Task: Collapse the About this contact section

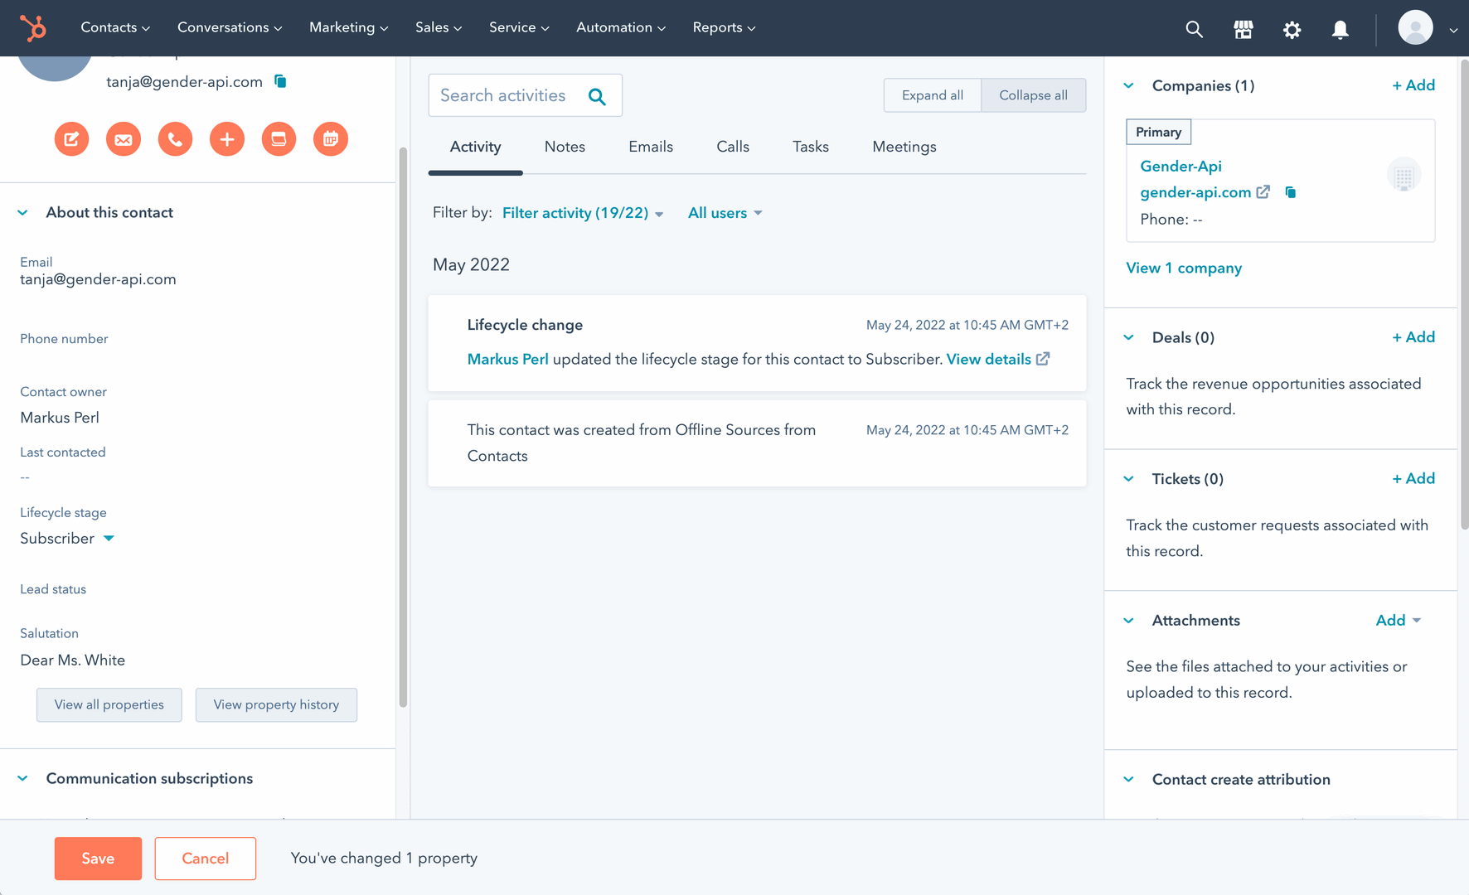Action: 22,213
